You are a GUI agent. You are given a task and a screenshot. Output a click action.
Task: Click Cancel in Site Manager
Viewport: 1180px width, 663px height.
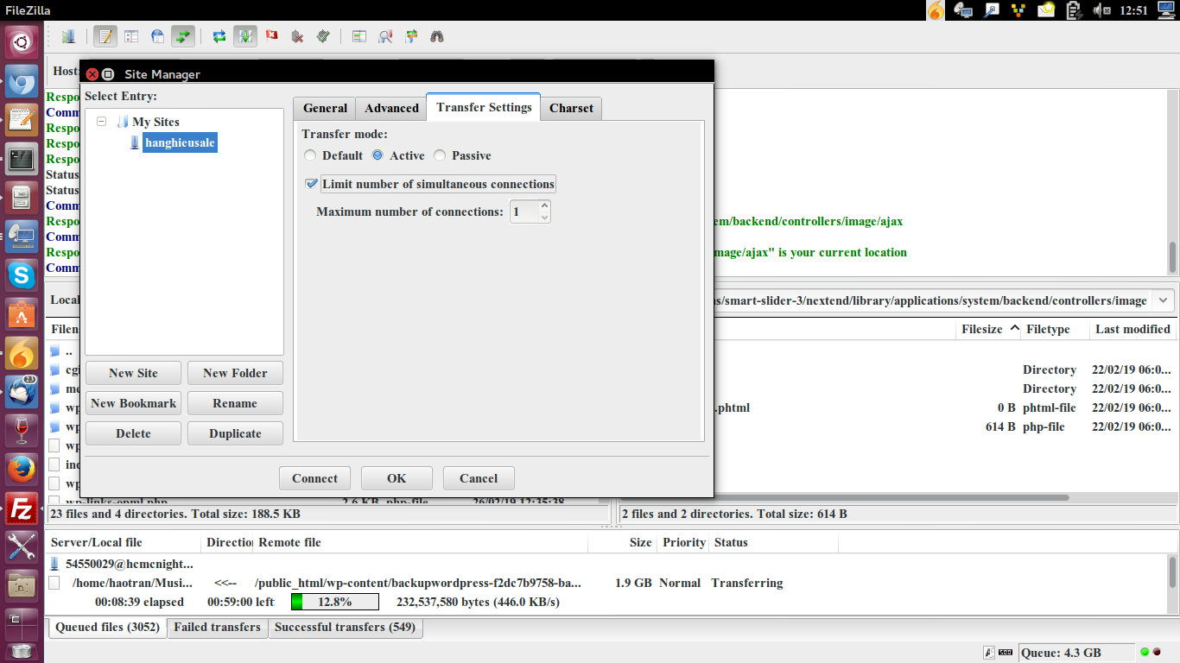[x=479, y=478]
